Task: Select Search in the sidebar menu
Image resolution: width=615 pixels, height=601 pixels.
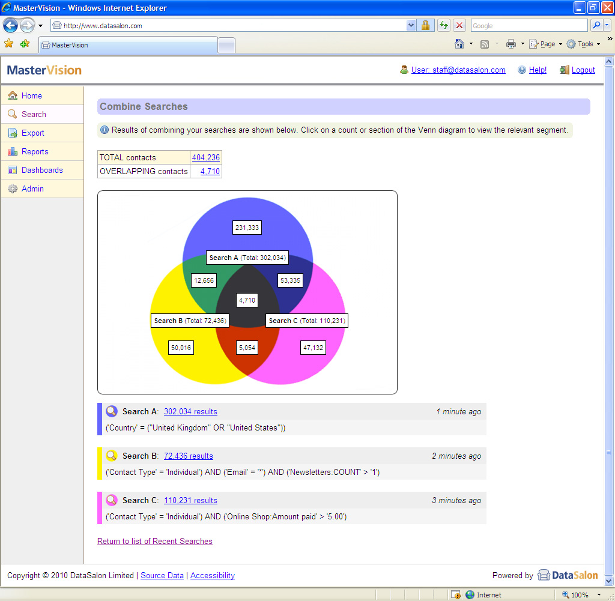Action: [34, 114]
